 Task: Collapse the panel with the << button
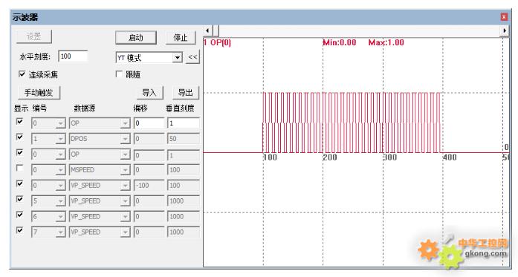pos(192,57)
